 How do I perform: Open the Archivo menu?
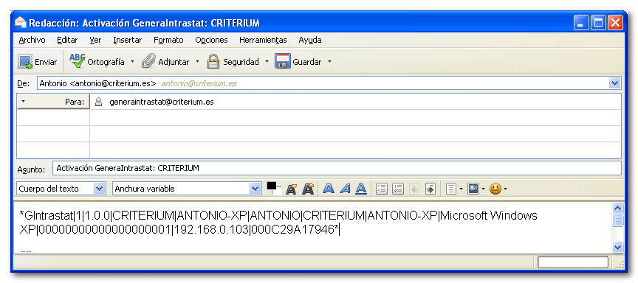click(x=32, y=41)
